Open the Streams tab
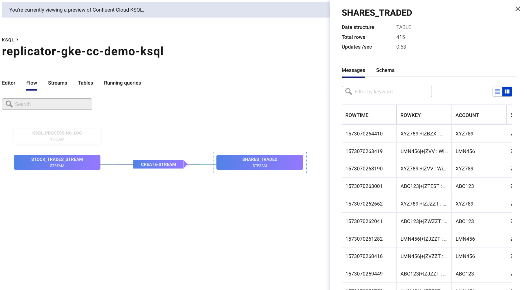 [x=57, y=83]
